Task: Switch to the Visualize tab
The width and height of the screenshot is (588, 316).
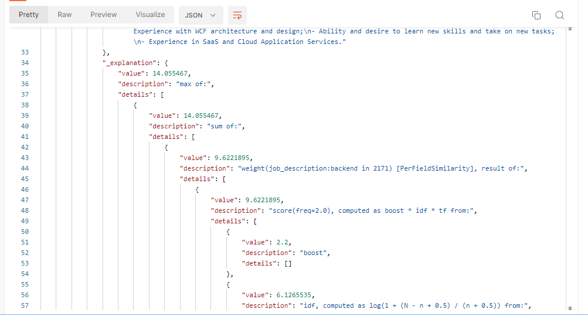Action: tap(150, 15)
